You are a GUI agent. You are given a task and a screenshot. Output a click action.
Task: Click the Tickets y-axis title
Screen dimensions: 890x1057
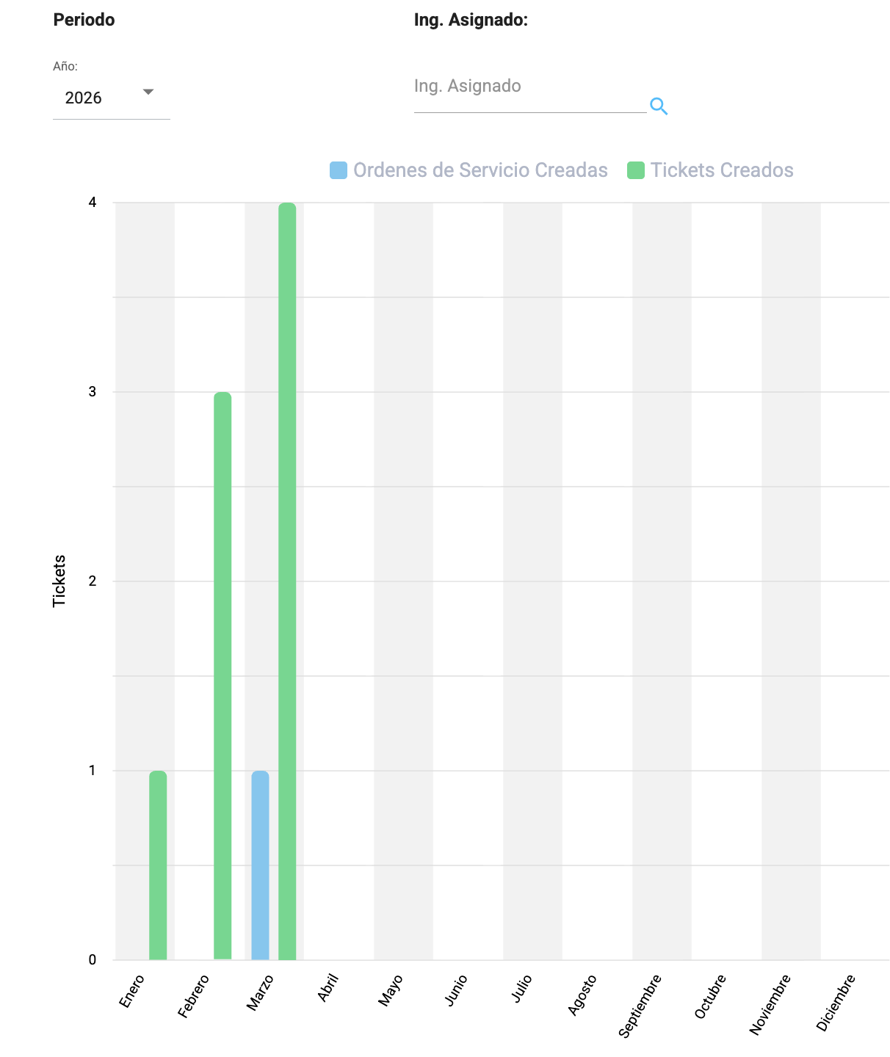(x=59, y=581)
